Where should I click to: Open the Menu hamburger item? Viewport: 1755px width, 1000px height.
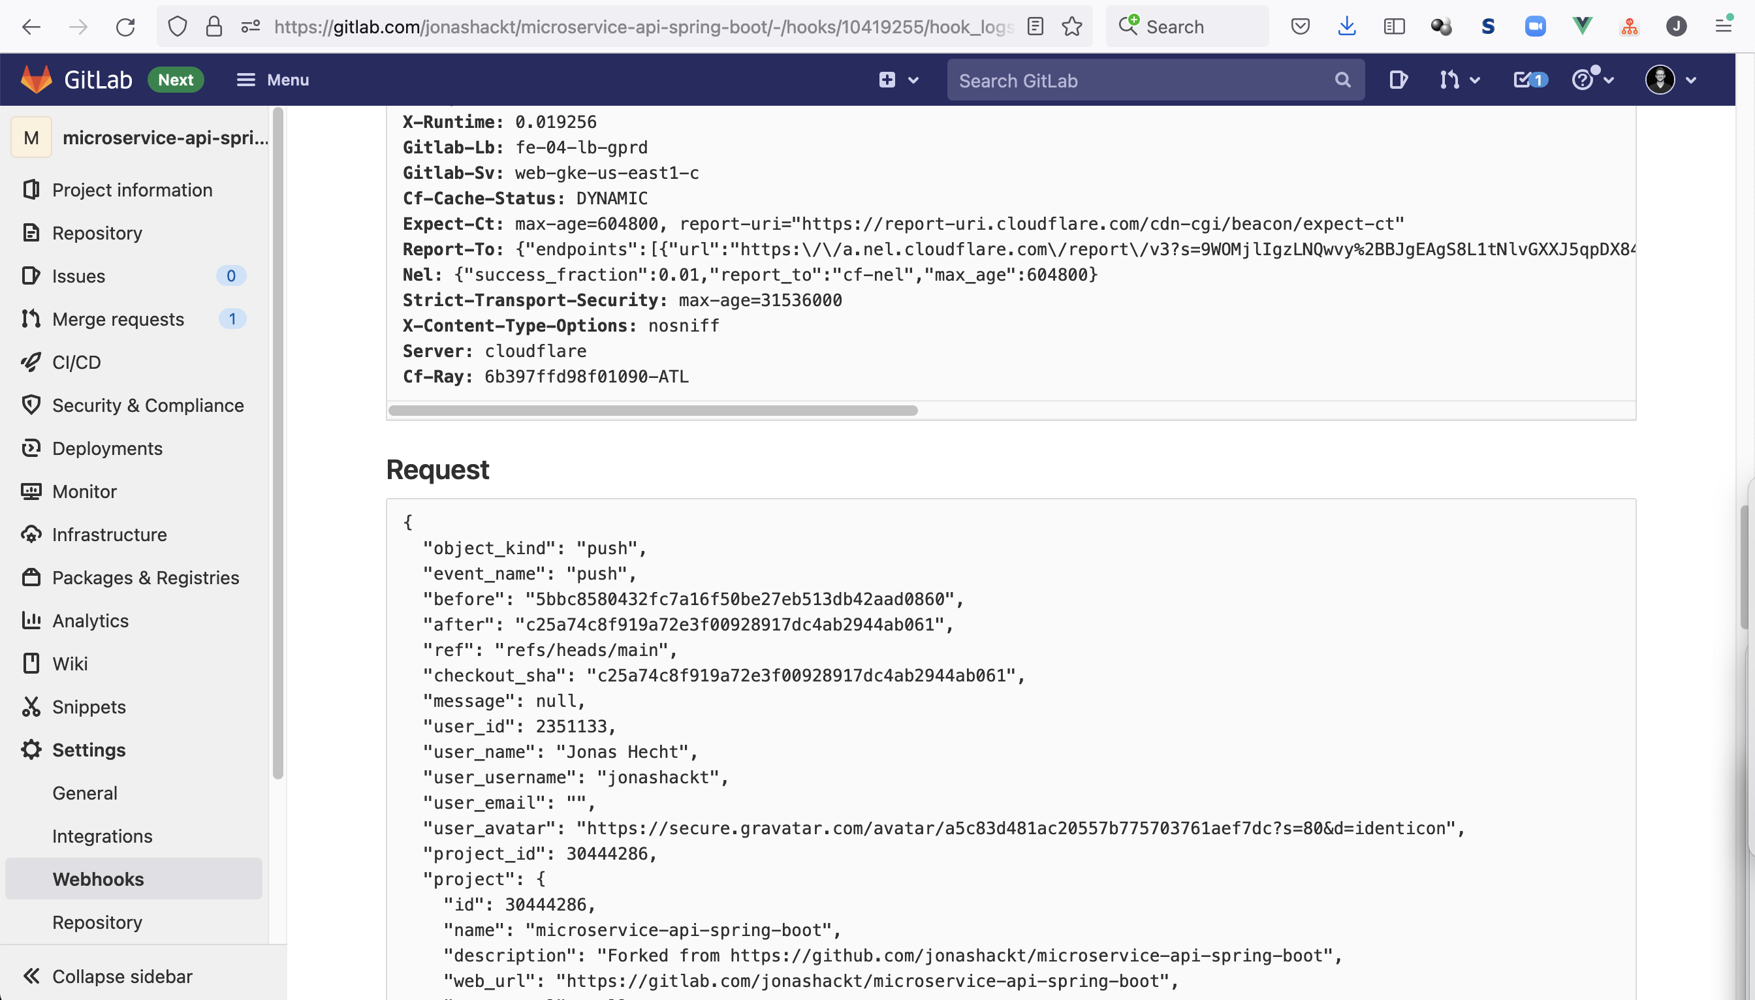pos(273,80)
